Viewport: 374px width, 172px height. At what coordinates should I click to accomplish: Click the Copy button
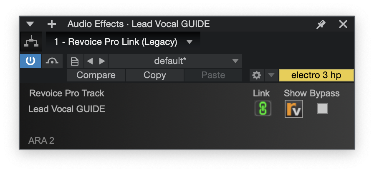click(154, 75)
